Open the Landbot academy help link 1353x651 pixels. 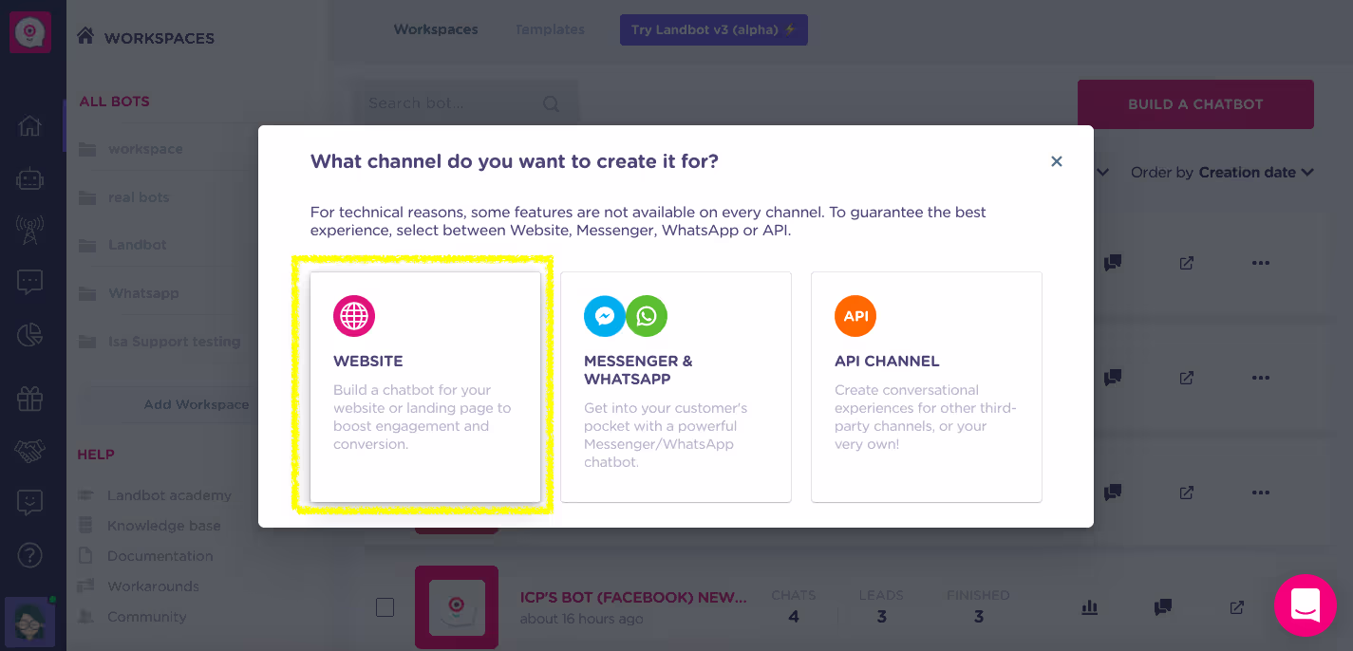[169, 495]
